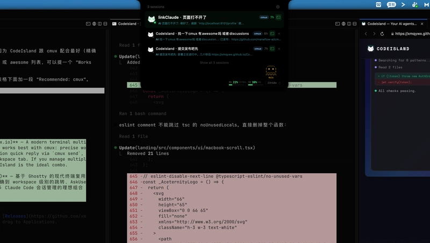Image resolution: width=430 pixels, height=243 pixels.
Task: Click the cmux tag on linkClaude session
Action: click(264, 17)
